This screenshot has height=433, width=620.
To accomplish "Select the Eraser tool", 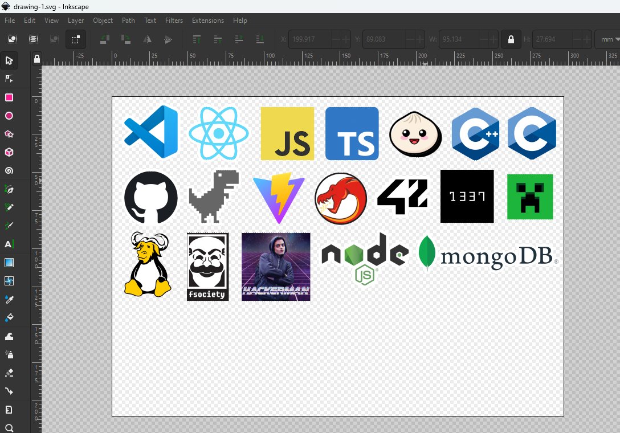I will [x=9, y=373].
